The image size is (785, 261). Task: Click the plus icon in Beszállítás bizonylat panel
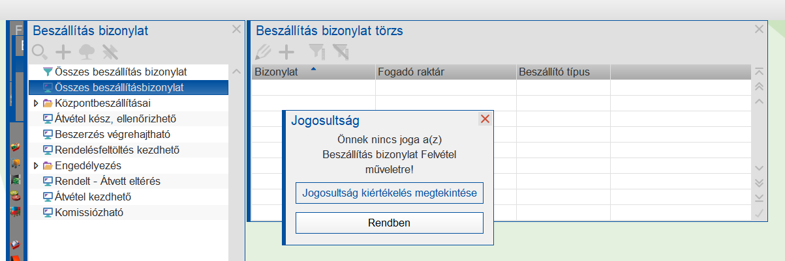tap(63, 51)
